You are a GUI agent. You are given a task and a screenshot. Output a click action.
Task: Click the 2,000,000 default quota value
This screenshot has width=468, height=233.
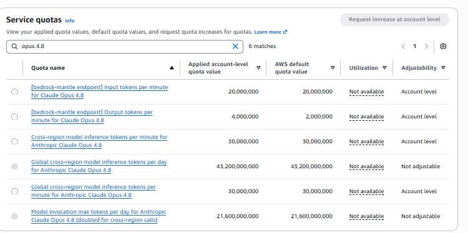[x=319, y=117]
